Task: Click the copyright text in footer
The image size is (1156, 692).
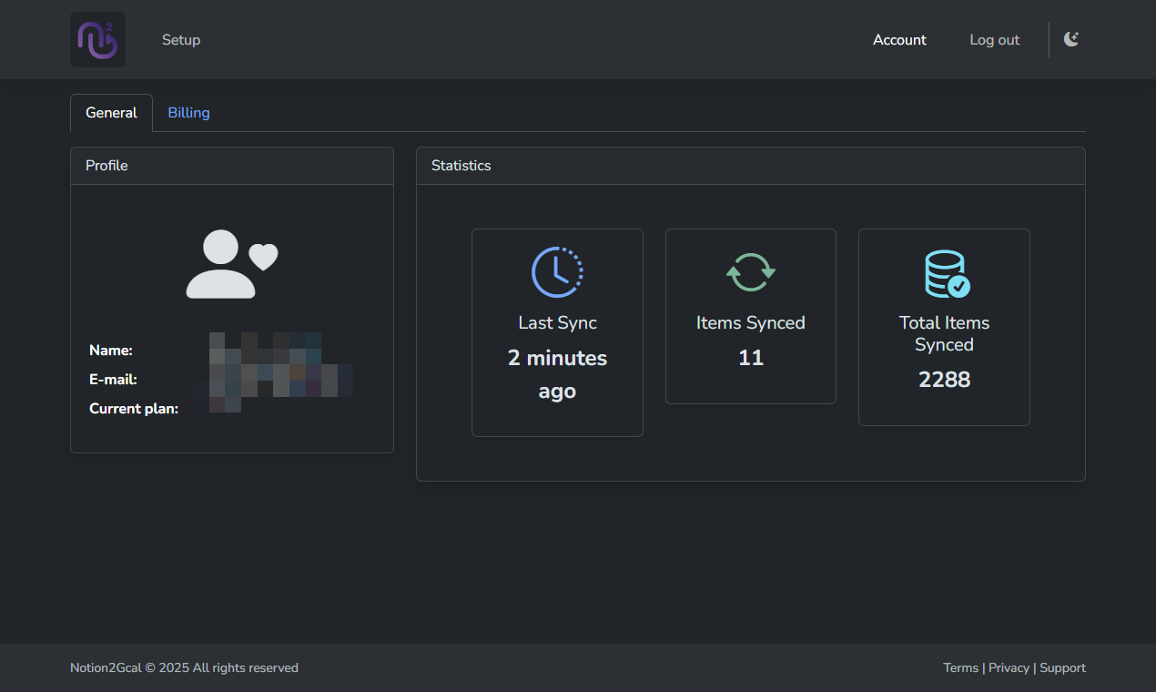Action: (x=184, y=667)
